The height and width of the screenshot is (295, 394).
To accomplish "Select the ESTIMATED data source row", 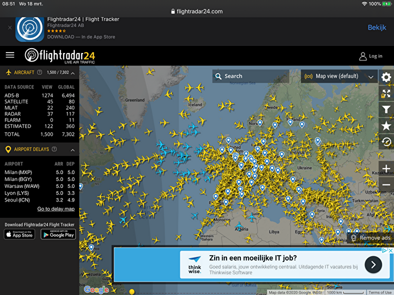I will 39,126.
